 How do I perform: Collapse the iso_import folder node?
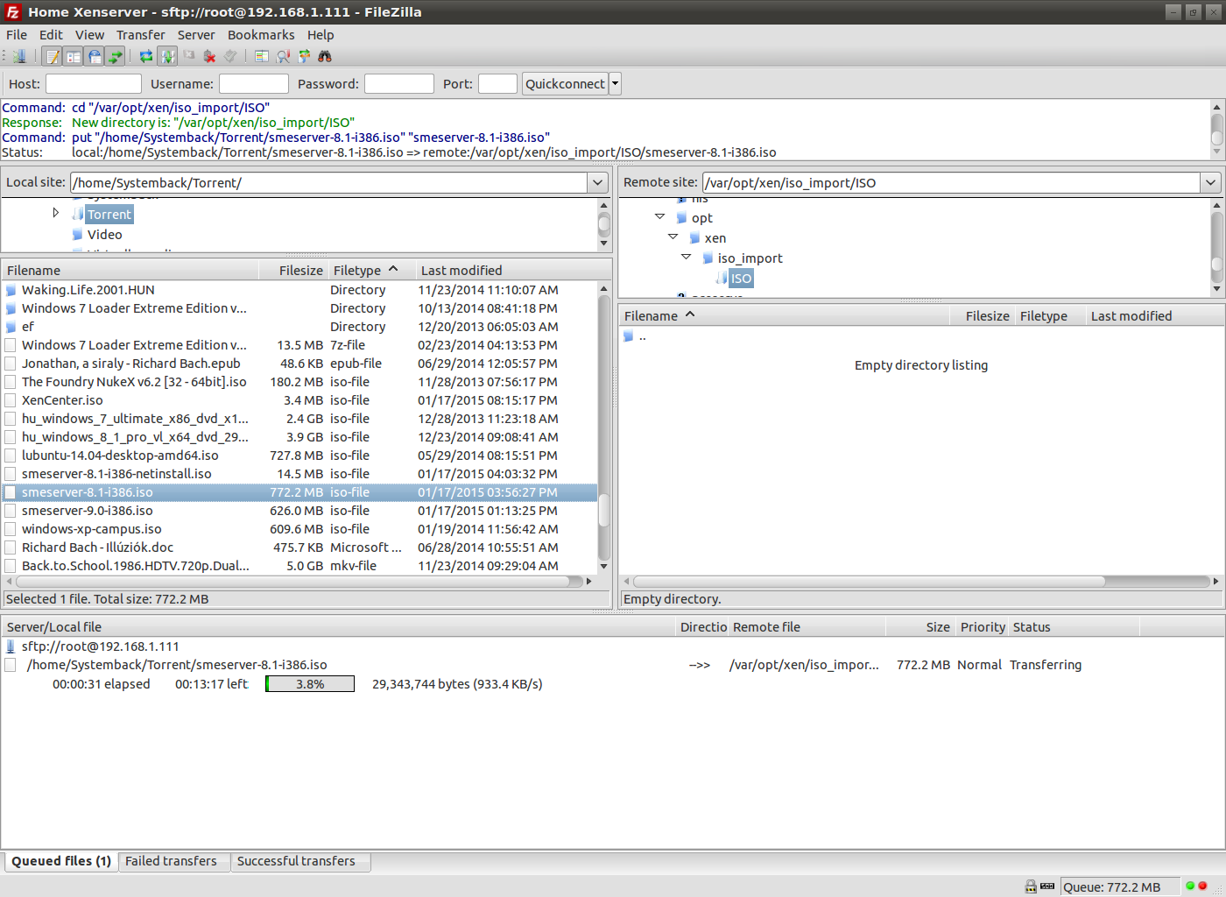(x=687, y=257)
